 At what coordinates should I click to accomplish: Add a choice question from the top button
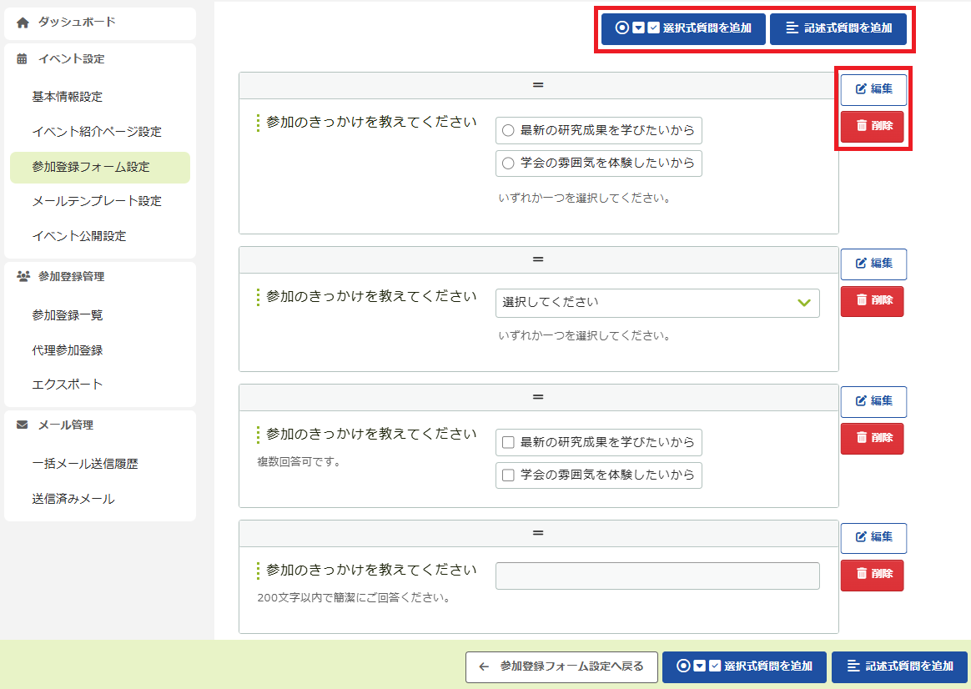pyautogui.click(x=683, y=28)
